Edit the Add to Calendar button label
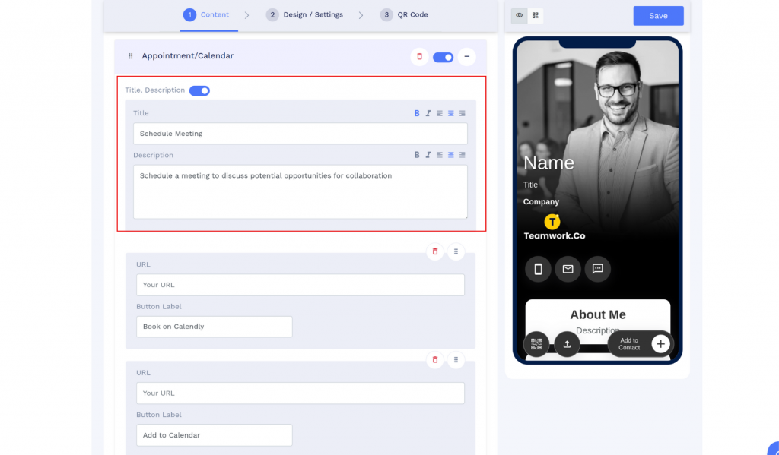 coord(214,435)
